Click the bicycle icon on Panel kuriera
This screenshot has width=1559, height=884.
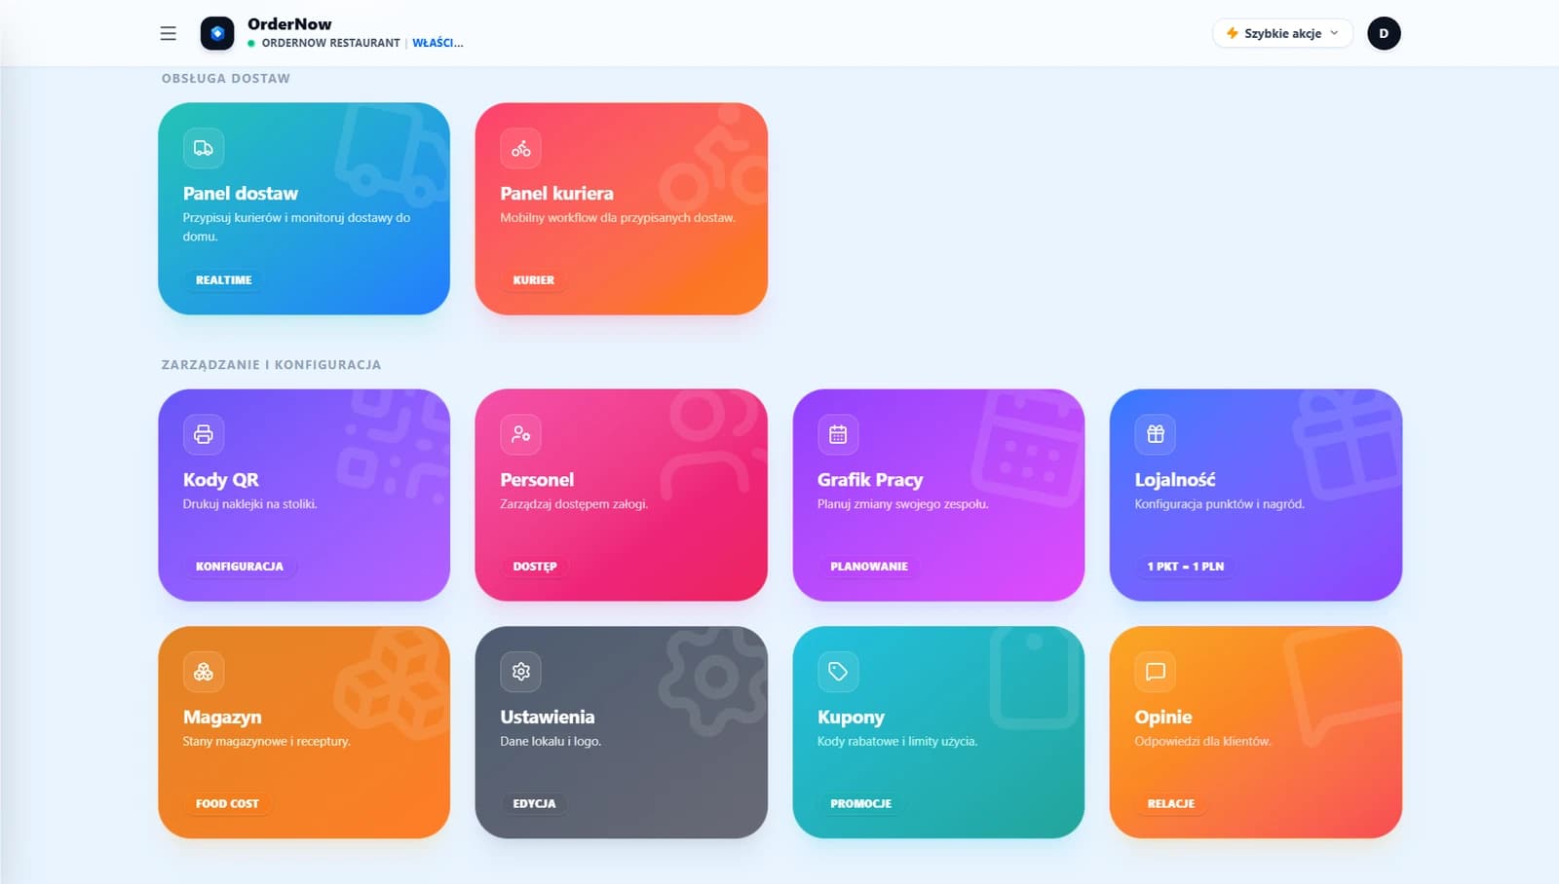pyautogui.click(x=521, y=148)
